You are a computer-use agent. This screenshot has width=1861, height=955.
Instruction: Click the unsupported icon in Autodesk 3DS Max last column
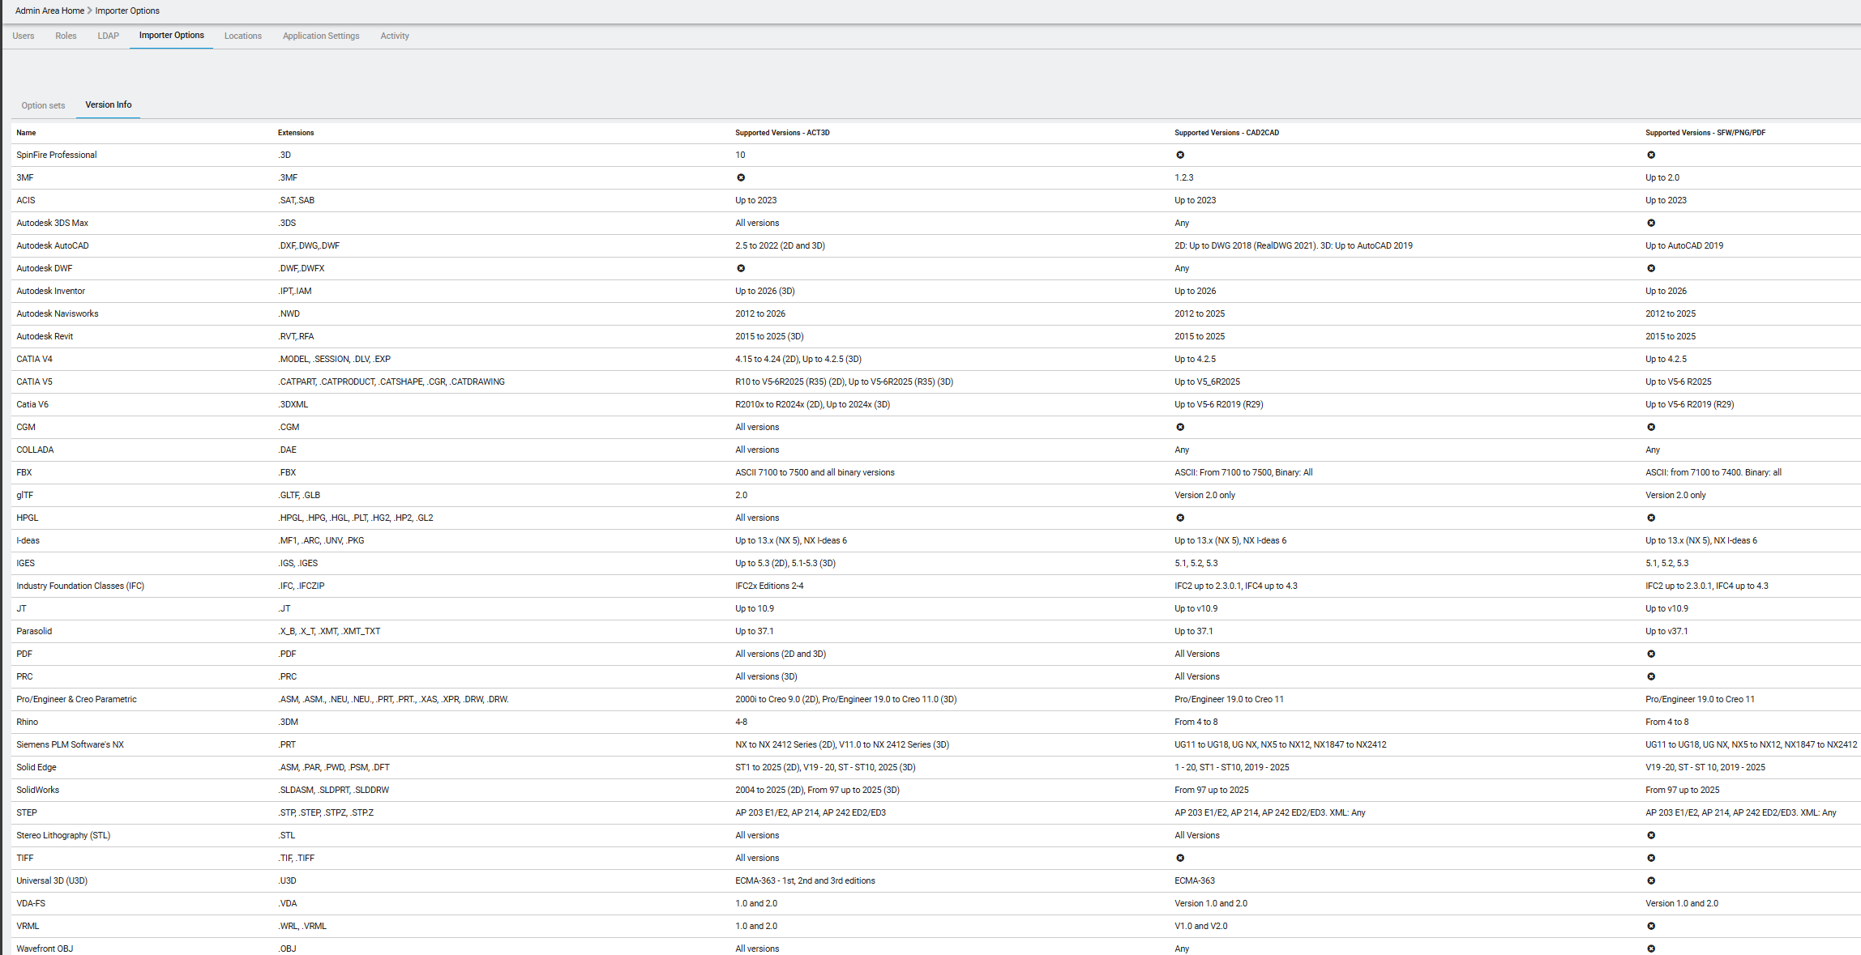coord(1651,223)
